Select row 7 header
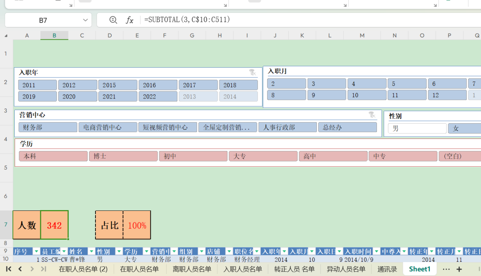481x276 pixels. coord(6,225)
